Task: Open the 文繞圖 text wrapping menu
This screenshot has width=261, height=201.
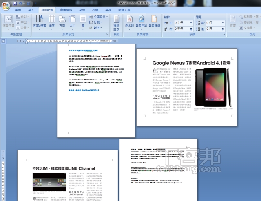Action: coord(247,28)
